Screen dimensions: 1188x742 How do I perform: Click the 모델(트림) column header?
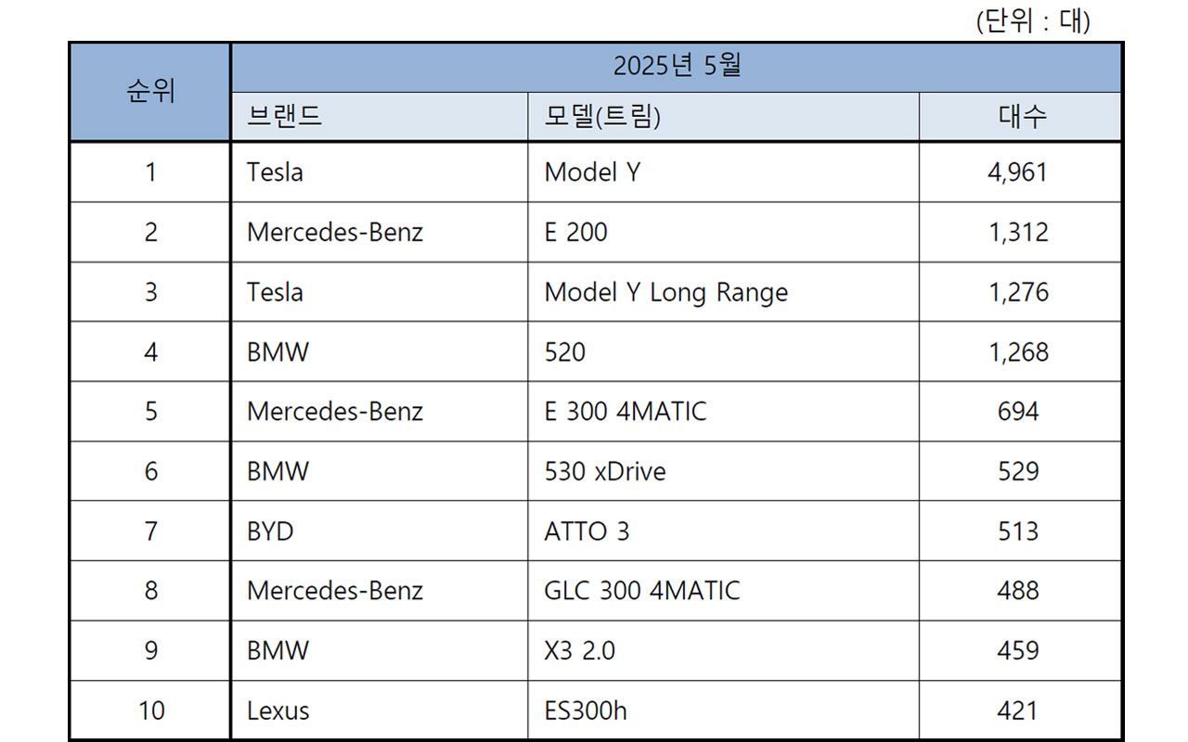pos(602,117)
